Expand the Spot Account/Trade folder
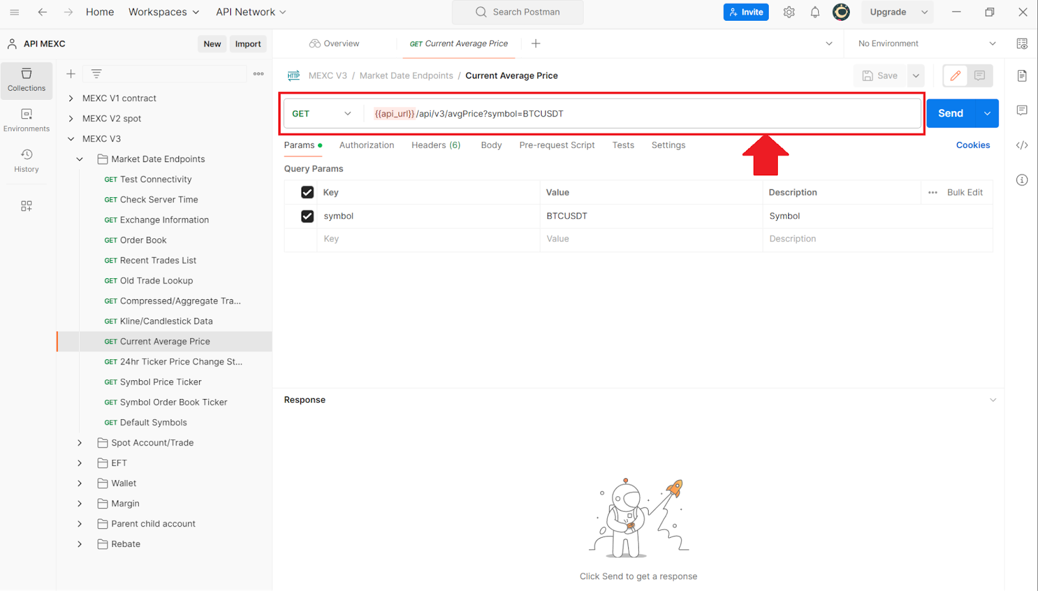 click(x=80, y=443)
